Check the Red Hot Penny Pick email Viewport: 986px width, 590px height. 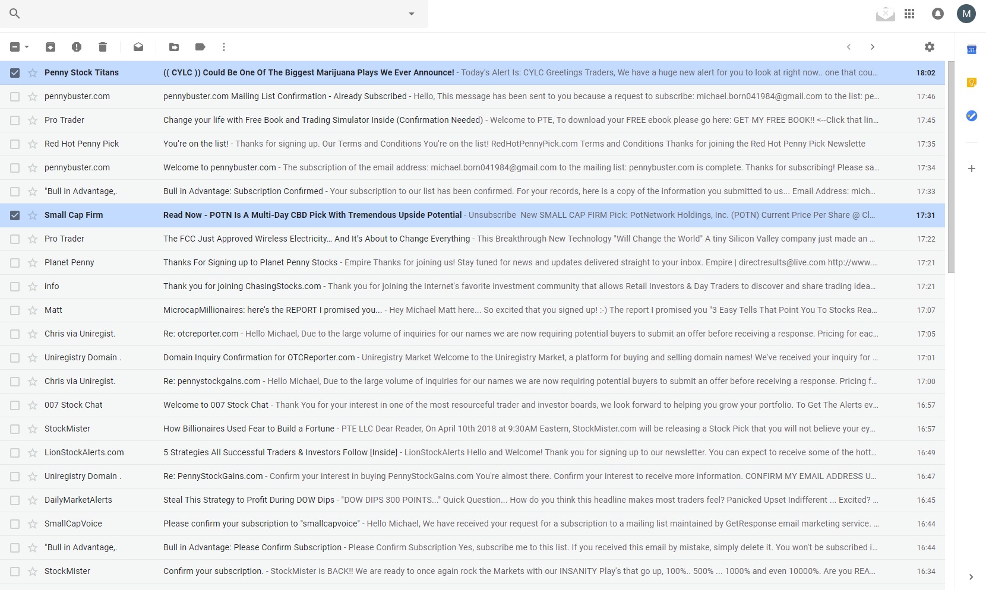(x=15, y=144)
